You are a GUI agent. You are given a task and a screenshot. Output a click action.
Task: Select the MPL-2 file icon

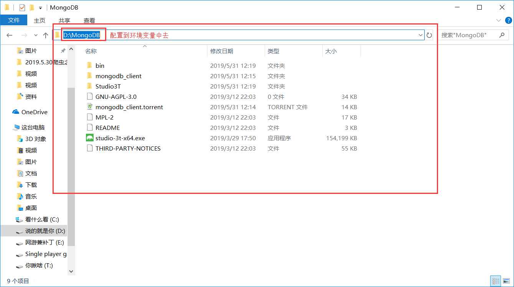pos(89,117)
